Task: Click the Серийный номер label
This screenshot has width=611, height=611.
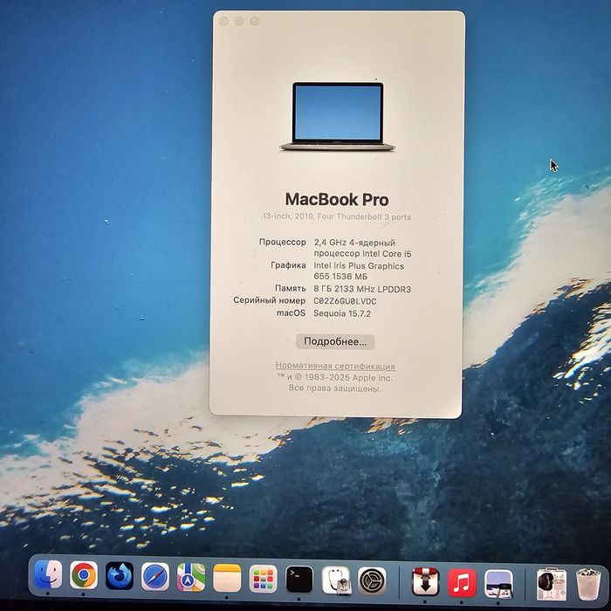Action: 269,300
